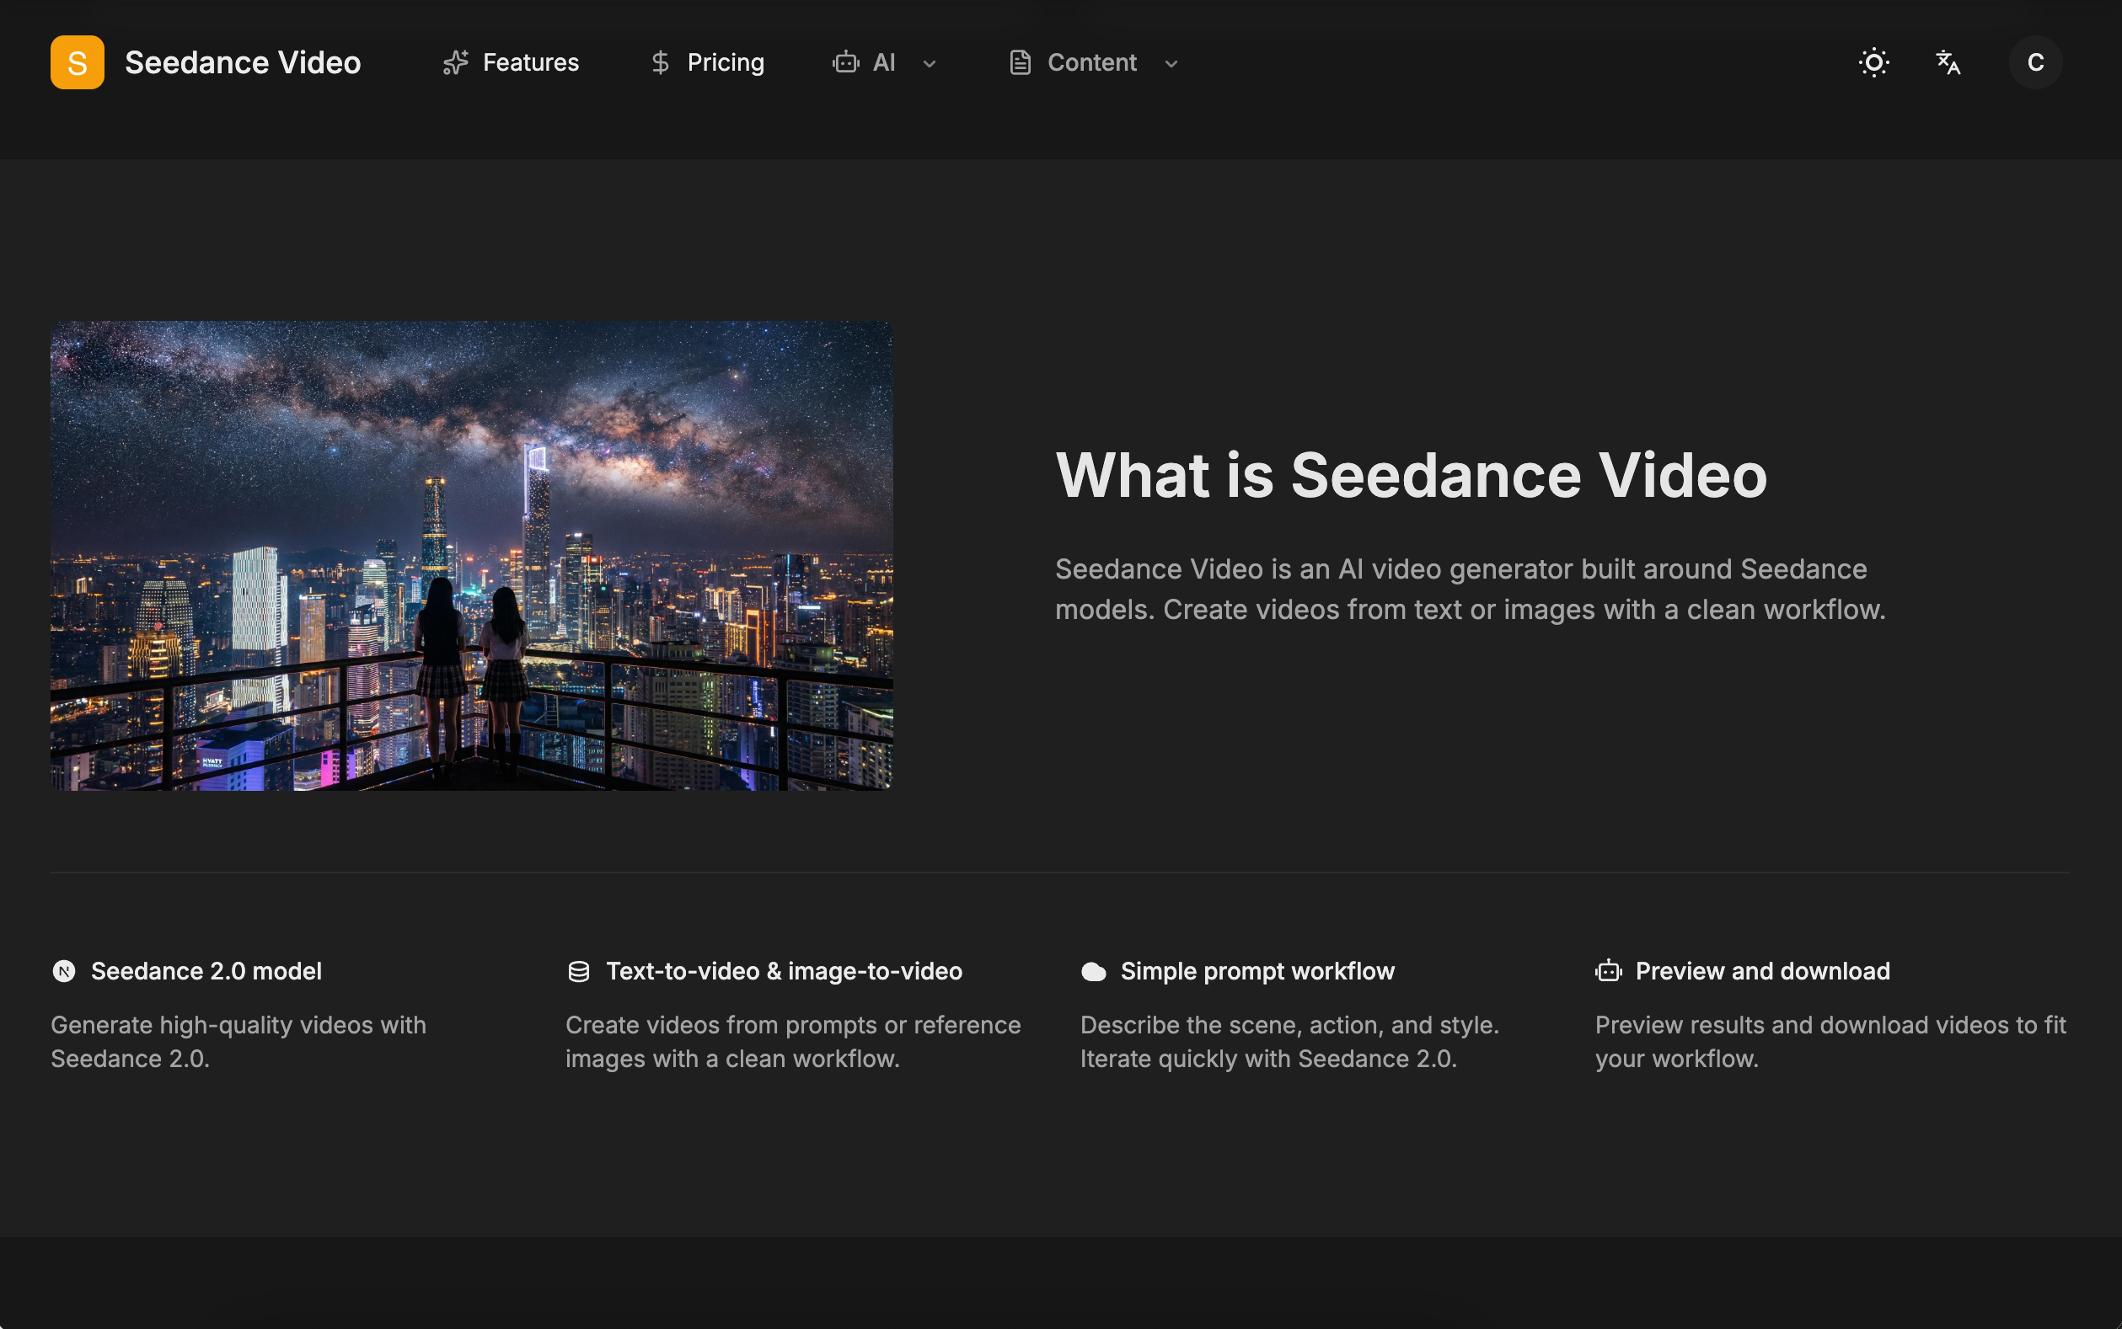The image size is (2122, 1329).
Task: Click the cloud icon beside Simple prompt workflow
Action: tap(1093, 970)
